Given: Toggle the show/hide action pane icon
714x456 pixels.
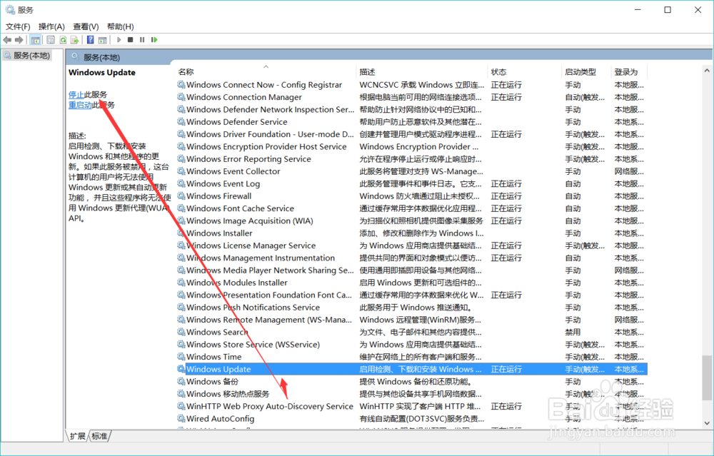Looking at the screenshot, I should click(x=104, y=39).
